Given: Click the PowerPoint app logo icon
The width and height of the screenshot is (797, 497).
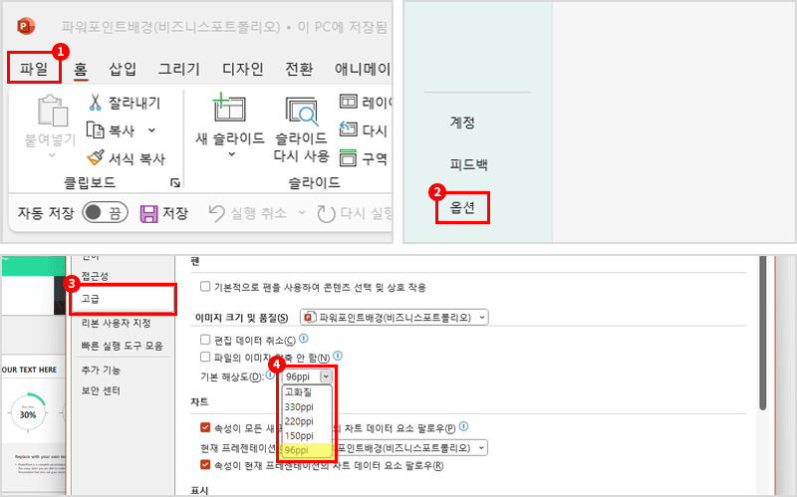Looking at the screenshot, I should pyautogui.click(x=26, y=26).
